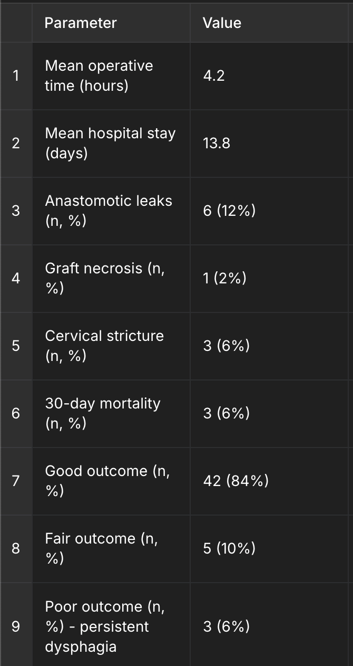The image size is (353, 666).
Task: Select the Graft necrosis parameter cell
Action: point(104,278)
